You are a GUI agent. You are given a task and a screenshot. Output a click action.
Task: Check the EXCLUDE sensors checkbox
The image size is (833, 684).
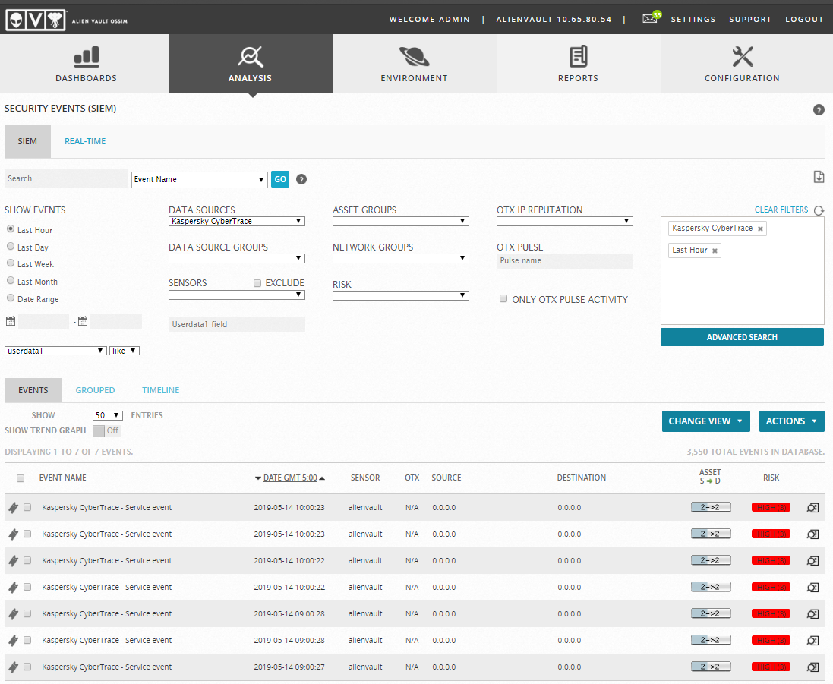tap(257, 282)
